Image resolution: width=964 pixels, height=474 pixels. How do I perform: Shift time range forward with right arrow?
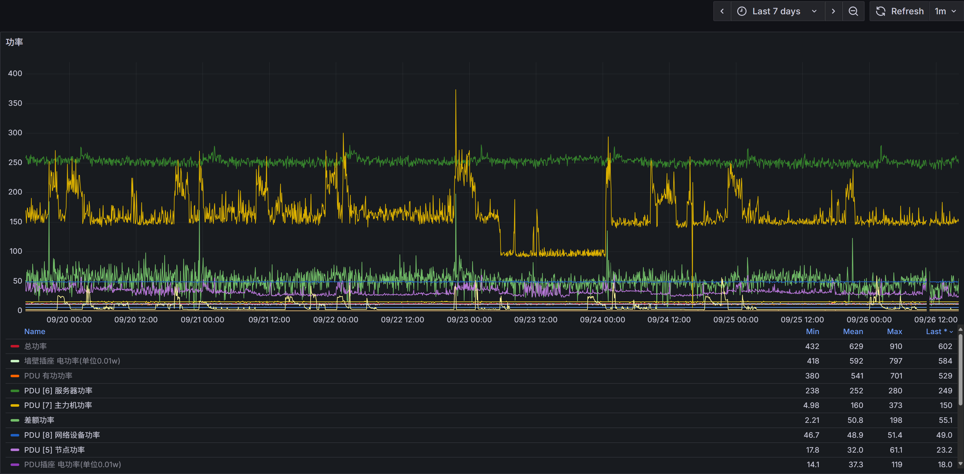click(834, 11)
